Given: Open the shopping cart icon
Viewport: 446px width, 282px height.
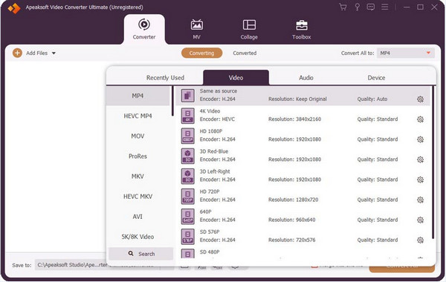Looking at the screenshot, I should tap(343, 7).
